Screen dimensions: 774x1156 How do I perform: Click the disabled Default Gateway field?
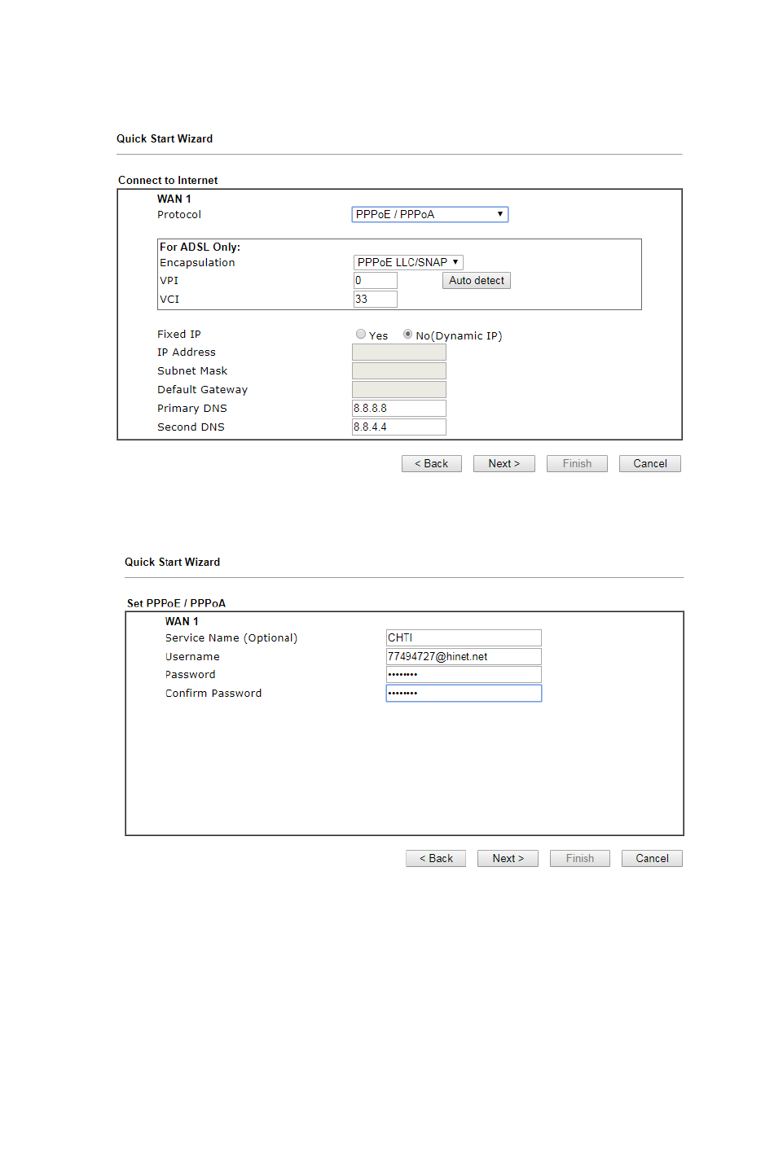pyautogui.click(x=399, y=389)
